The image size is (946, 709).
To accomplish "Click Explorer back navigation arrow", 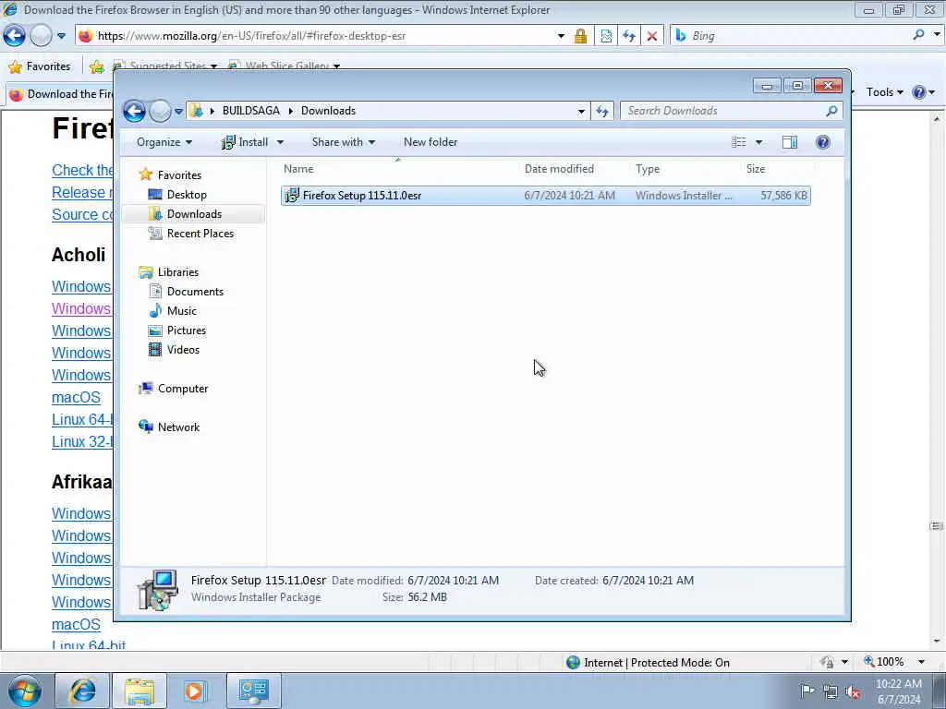I will [134, 111].
